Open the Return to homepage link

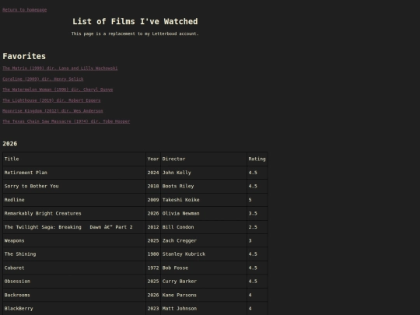pyautogui.click(x=25, y=10)
